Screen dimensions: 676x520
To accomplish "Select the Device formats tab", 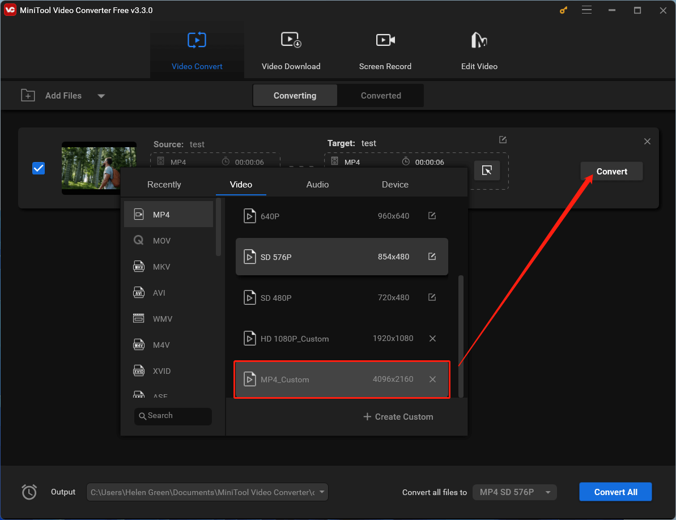I will pos(395,185).
